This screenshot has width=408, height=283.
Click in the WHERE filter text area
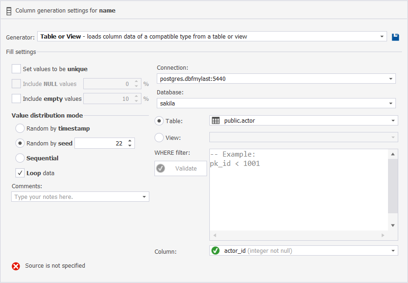[x=299, y=190]
